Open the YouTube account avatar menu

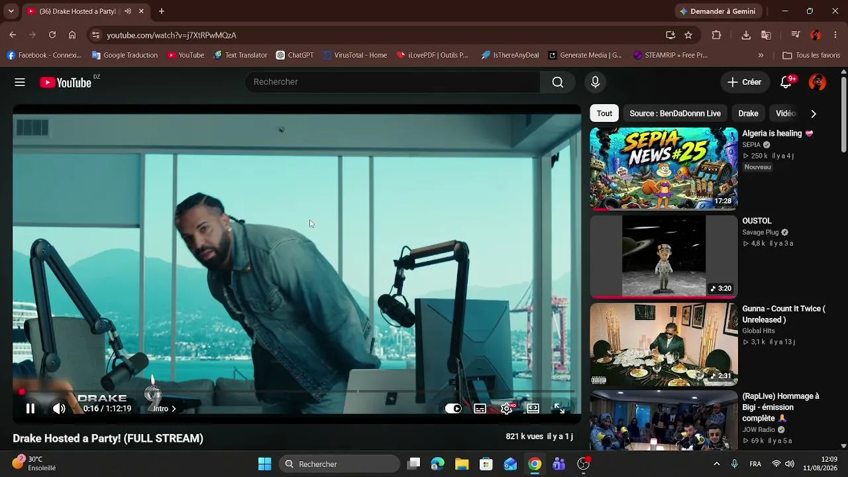click(818, 82)
